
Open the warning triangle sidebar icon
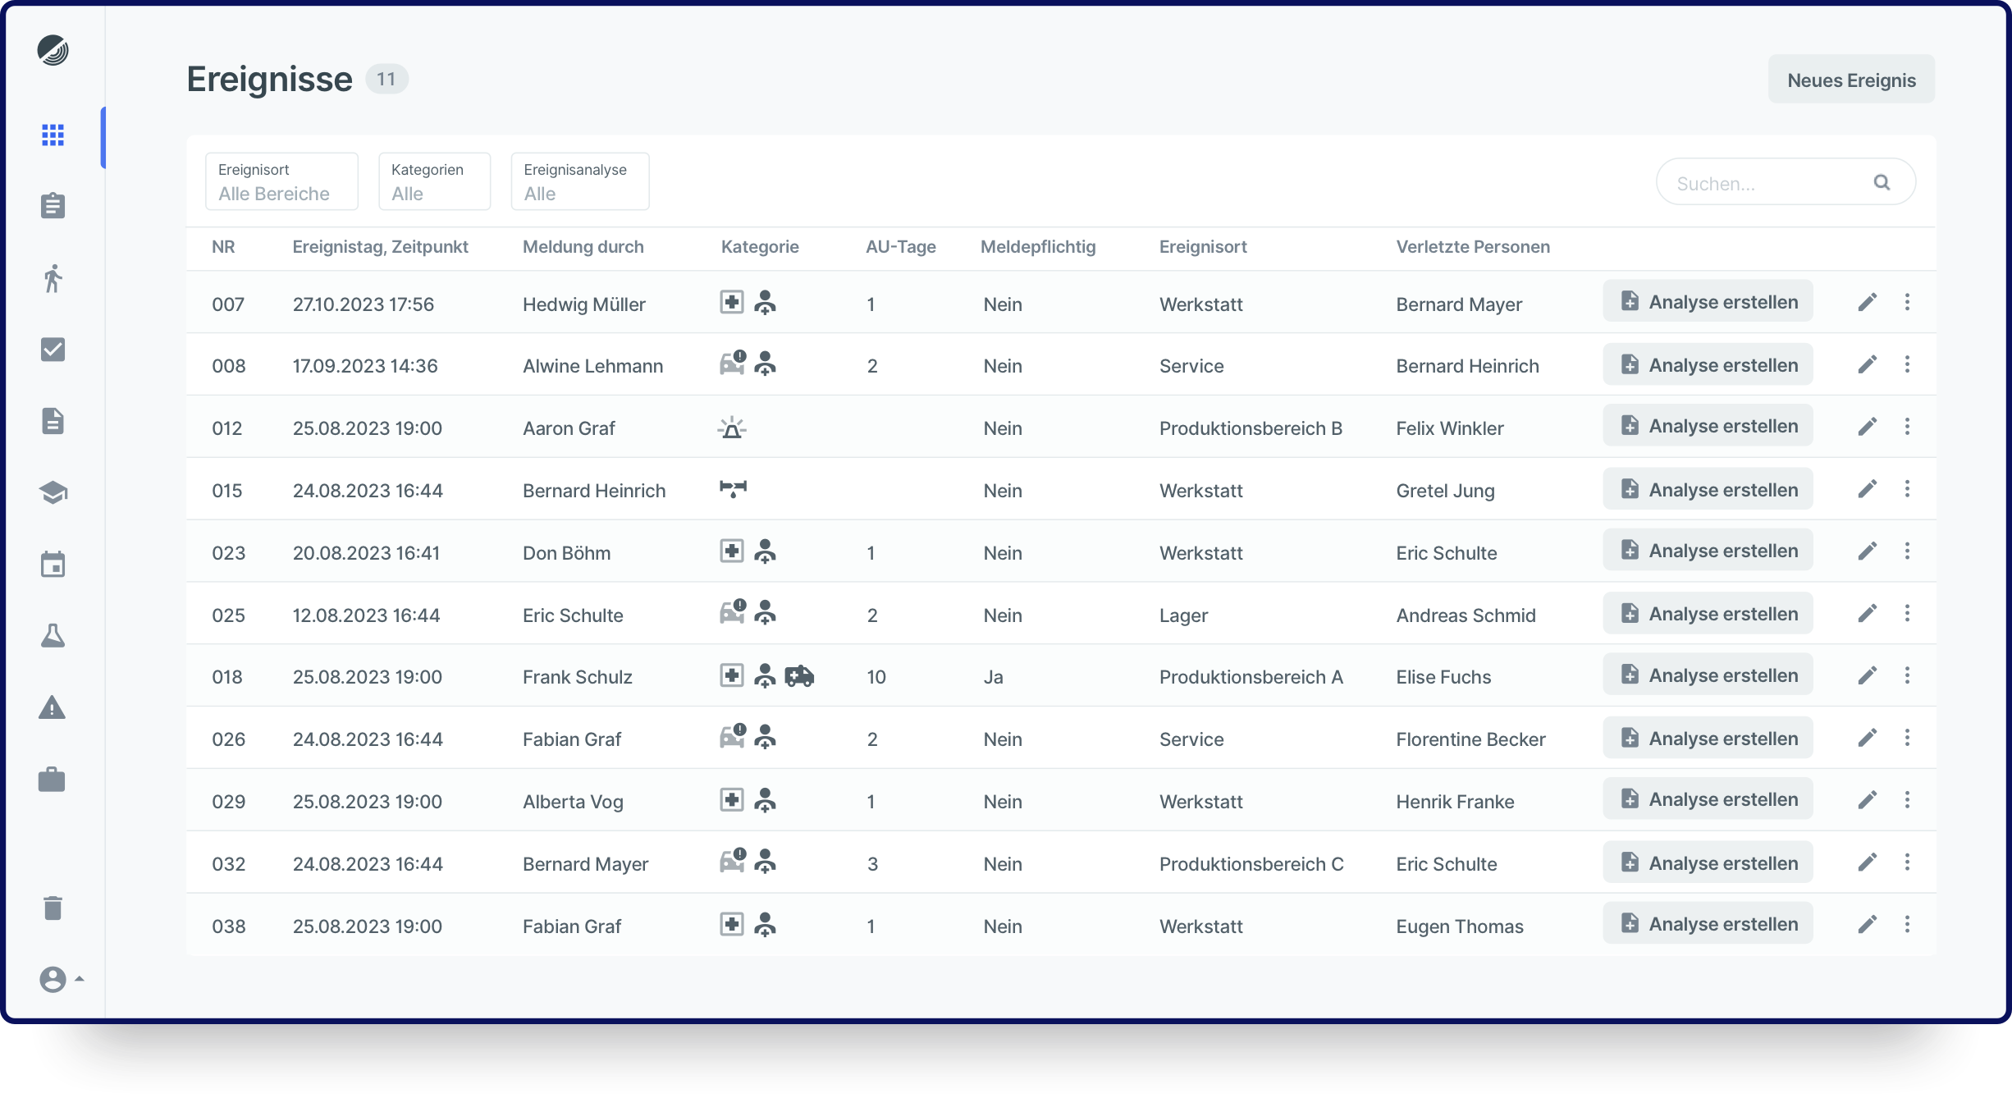coord(53,708)
